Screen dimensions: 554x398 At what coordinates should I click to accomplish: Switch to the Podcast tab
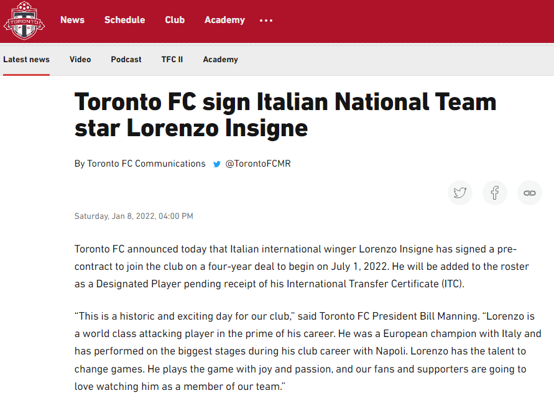tap(126, 59)
